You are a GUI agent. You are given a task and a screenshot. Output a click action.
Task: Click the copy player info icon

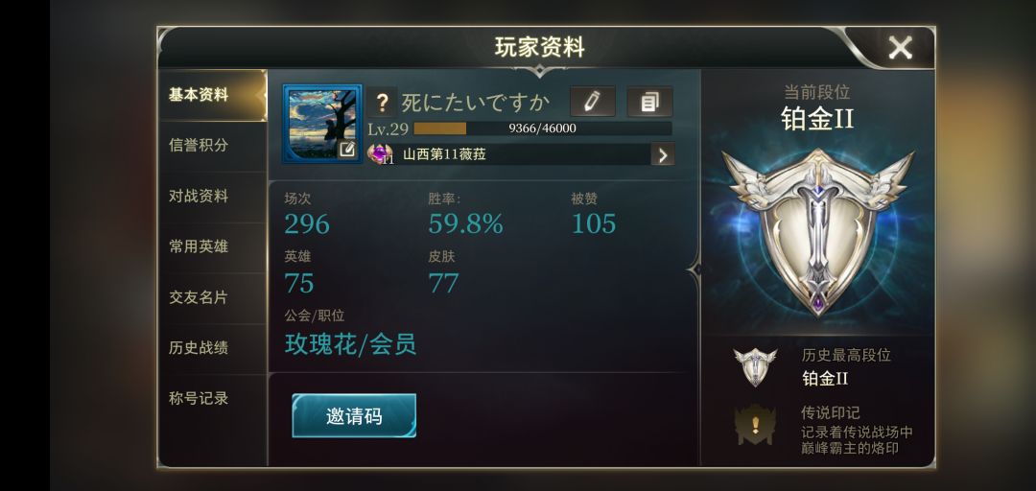pos(649,102)
